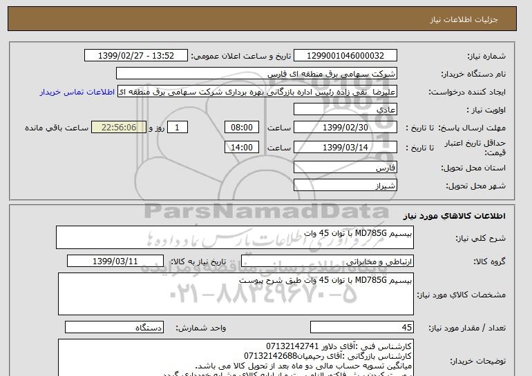Click the goods specification box طبق شرح پیوست
Screen dimensions: 532x376
pos(236,294)
